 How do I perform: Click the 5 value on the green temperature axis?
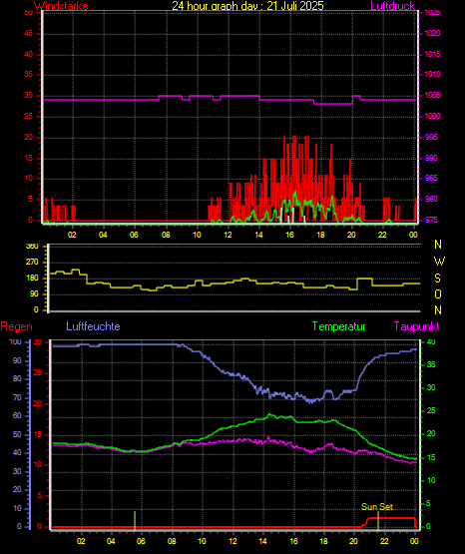[429, 503]
